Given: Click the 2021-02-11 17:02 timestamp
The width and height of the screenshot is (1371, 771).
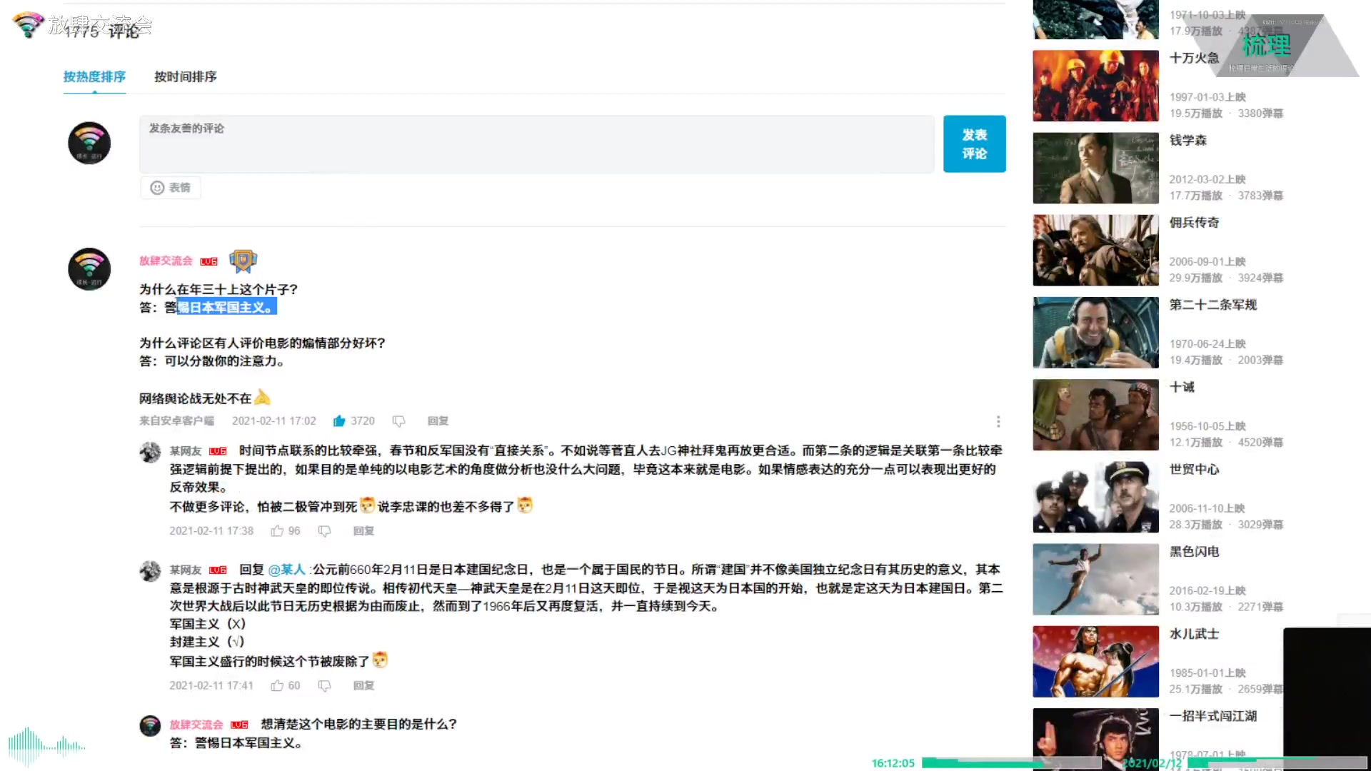Looking at the screenshot, I should tap(274, 421).
